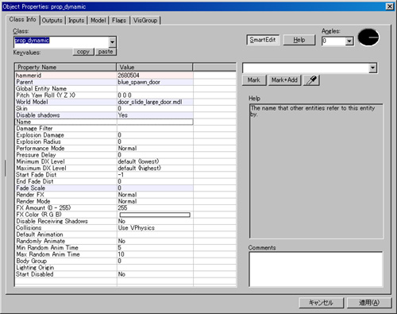Click the prop_dynamic class input field
Image resolution: width=397 pixels, height=314 pixels.
(x=61, y=42)
